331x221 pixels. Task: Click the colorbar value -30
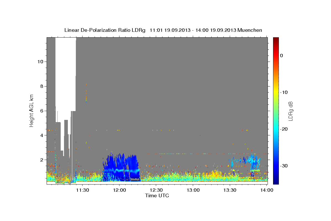click(284, 166)
